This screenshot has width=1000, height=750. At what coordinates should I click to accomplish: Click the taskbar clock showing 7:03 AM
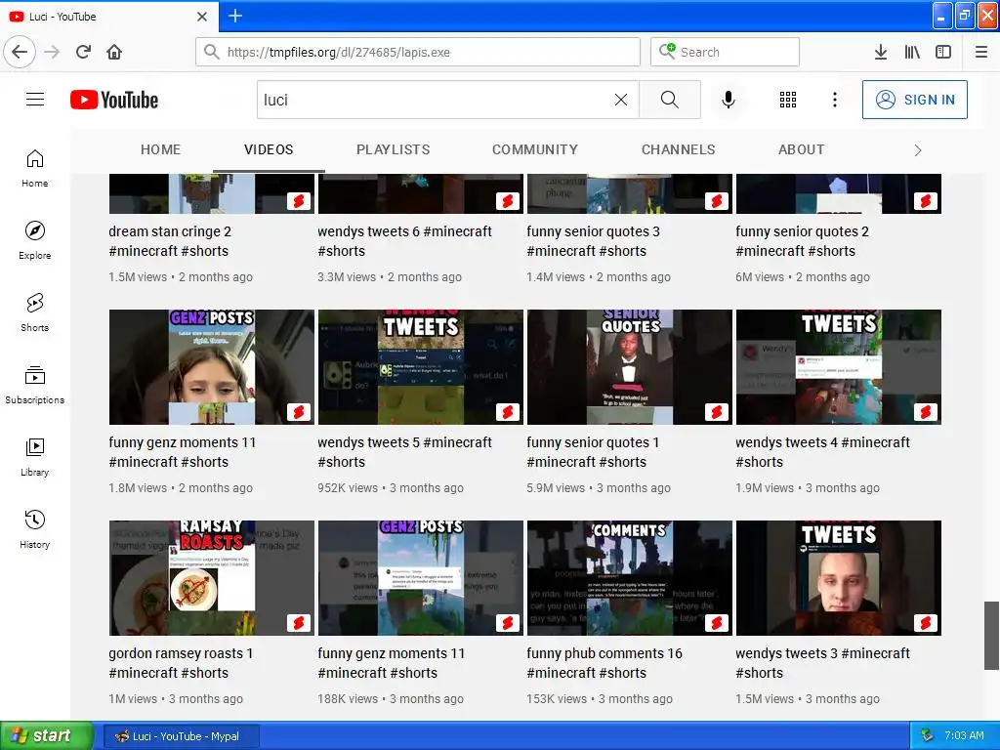tap(964, 736)
